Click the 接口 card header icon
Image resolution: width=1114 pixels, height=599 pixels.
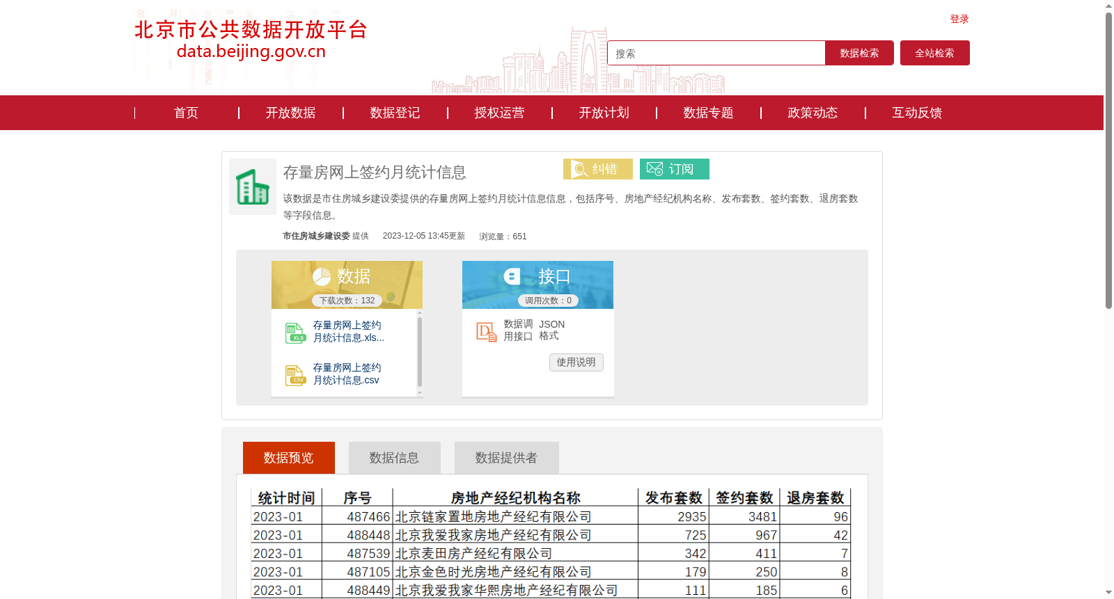(x=512, y=276)
